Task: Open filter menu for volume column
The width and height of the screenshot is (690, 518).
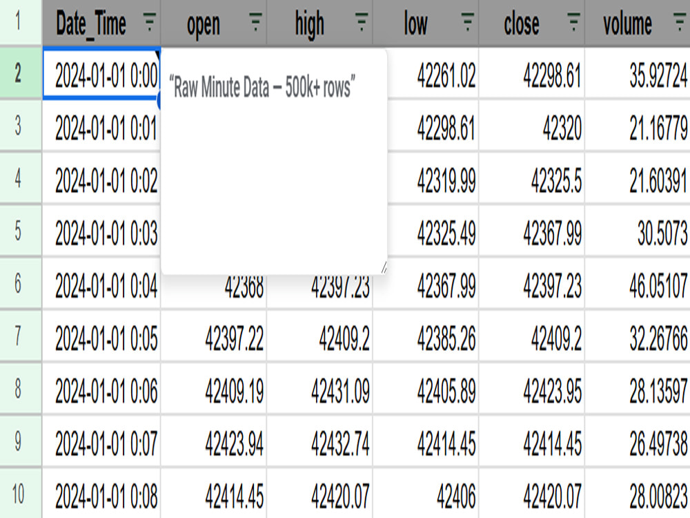Action: click(680, 21)
